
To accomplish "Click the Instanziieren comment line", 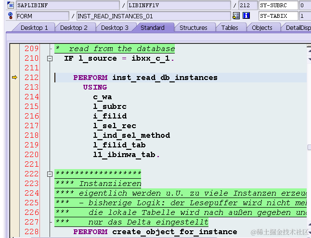I will click(98, 184).
